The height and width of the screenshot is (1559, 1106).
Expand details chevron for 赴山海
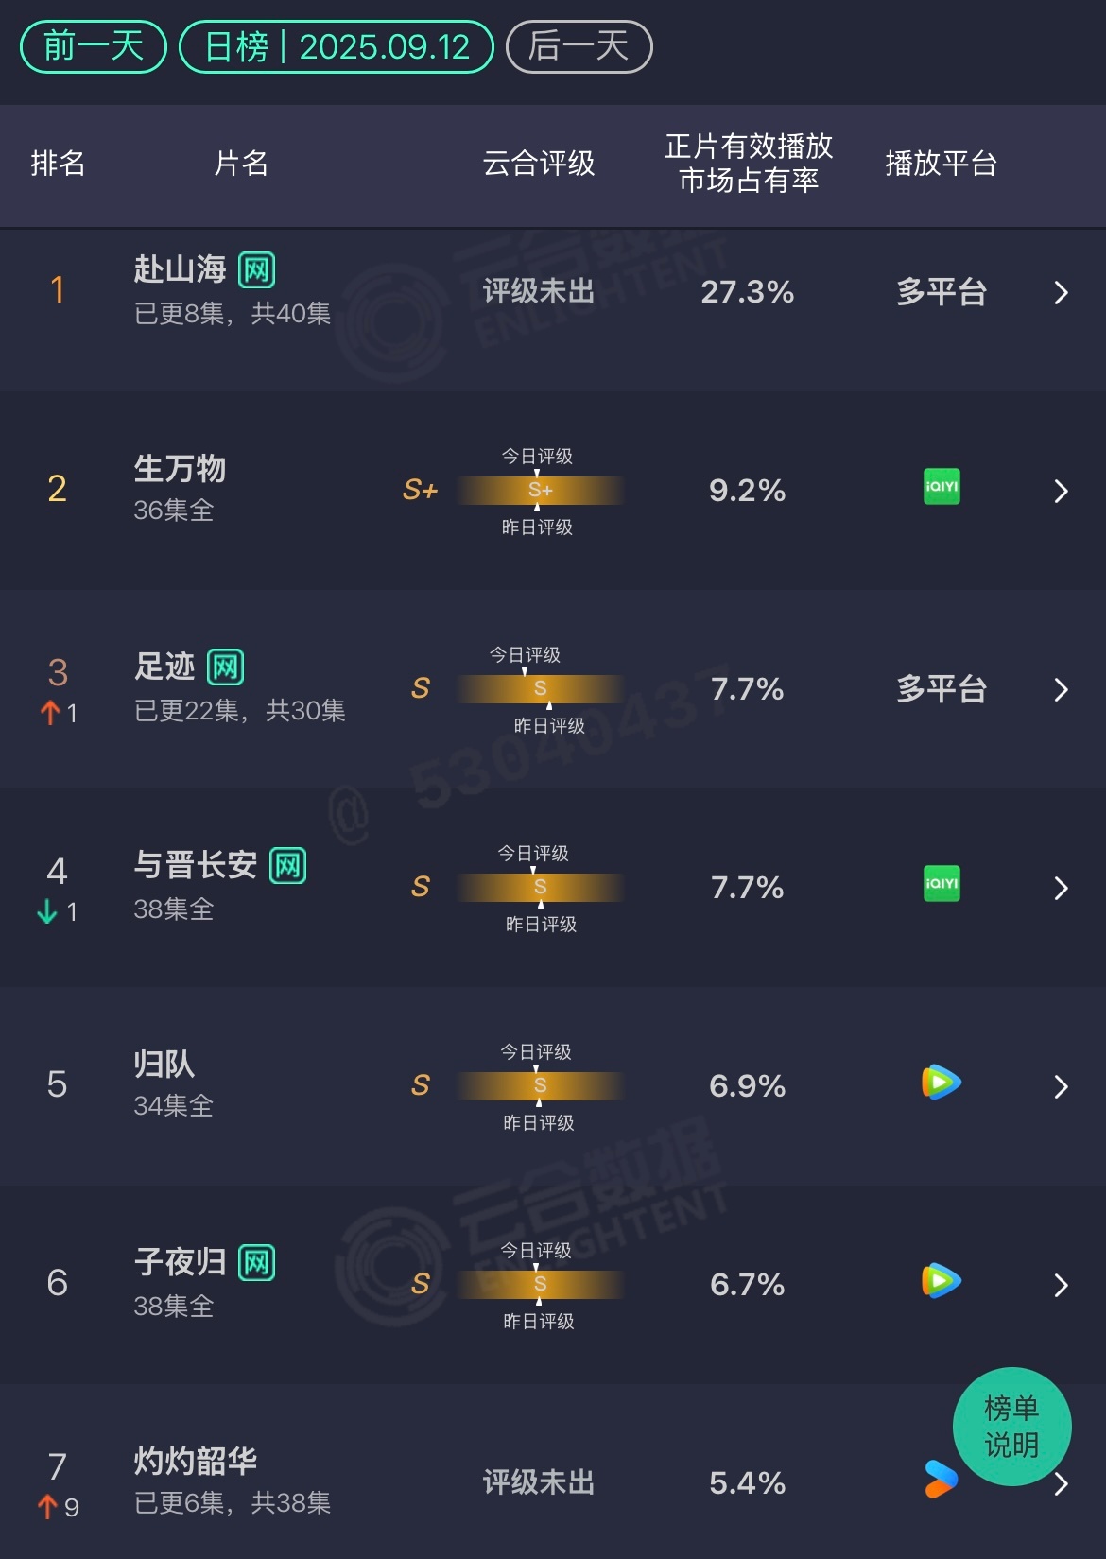[x=1061, y=292]
